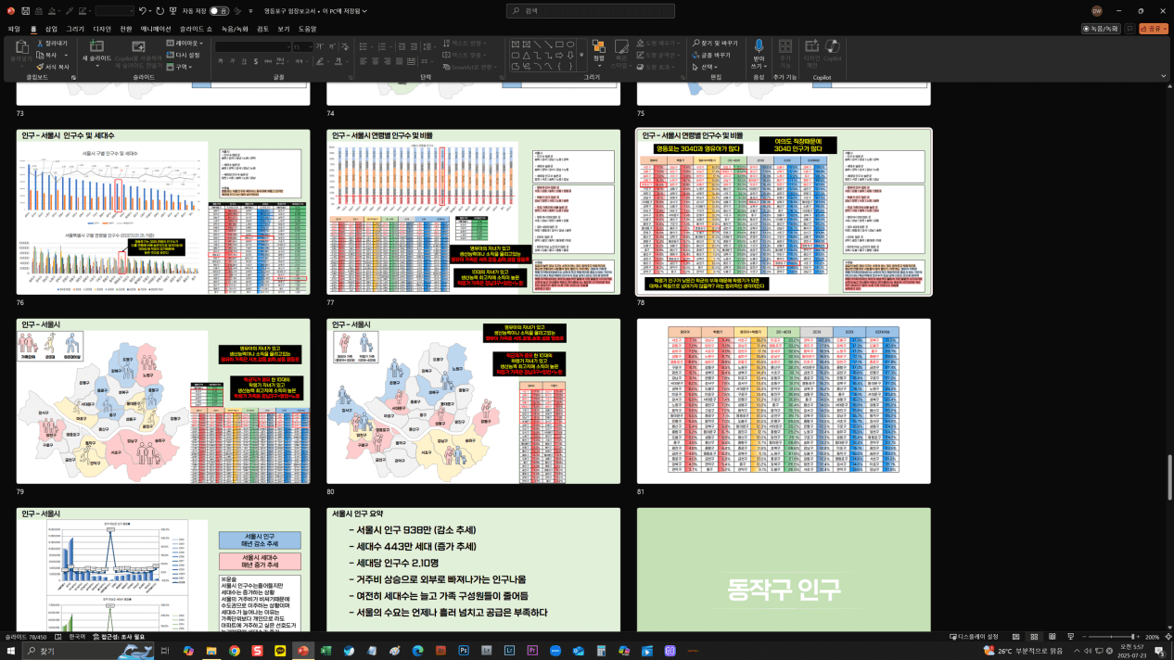
Task: Open the 파일 tab
Action: [x=14, y=29]
